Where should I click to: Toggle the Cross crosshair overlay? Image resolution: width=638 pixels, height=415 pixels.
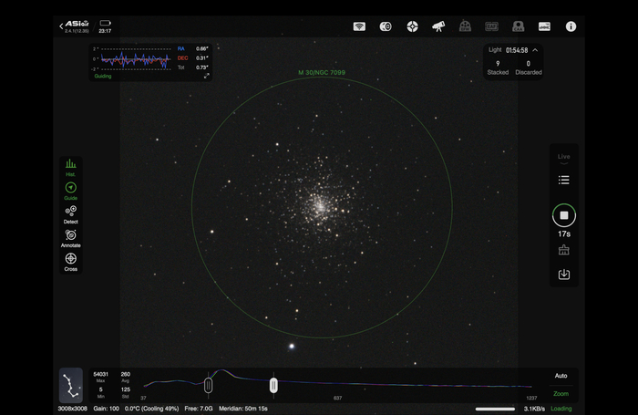[70, 261]
